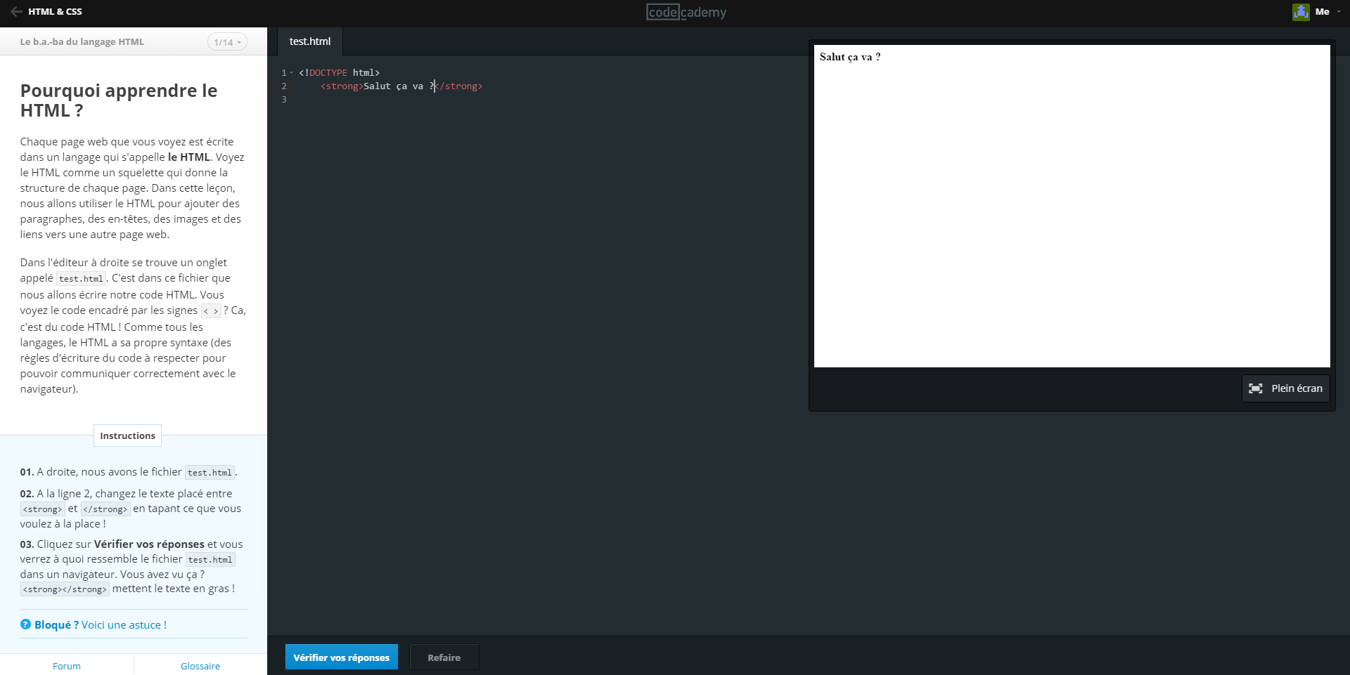This screenshot has width=1350, height=675.
Task: Open the Me account dropdown arrow
Action: 1338,12
